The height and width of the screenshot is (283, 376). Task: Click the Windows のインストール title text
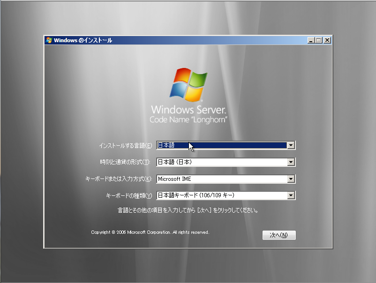coord(83,40)
